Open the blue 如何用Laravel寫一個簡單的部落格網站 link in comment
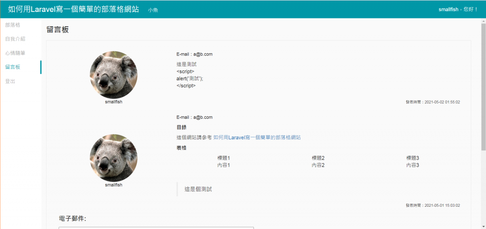Viewport: 486px width, 229px height. point(257,137)
